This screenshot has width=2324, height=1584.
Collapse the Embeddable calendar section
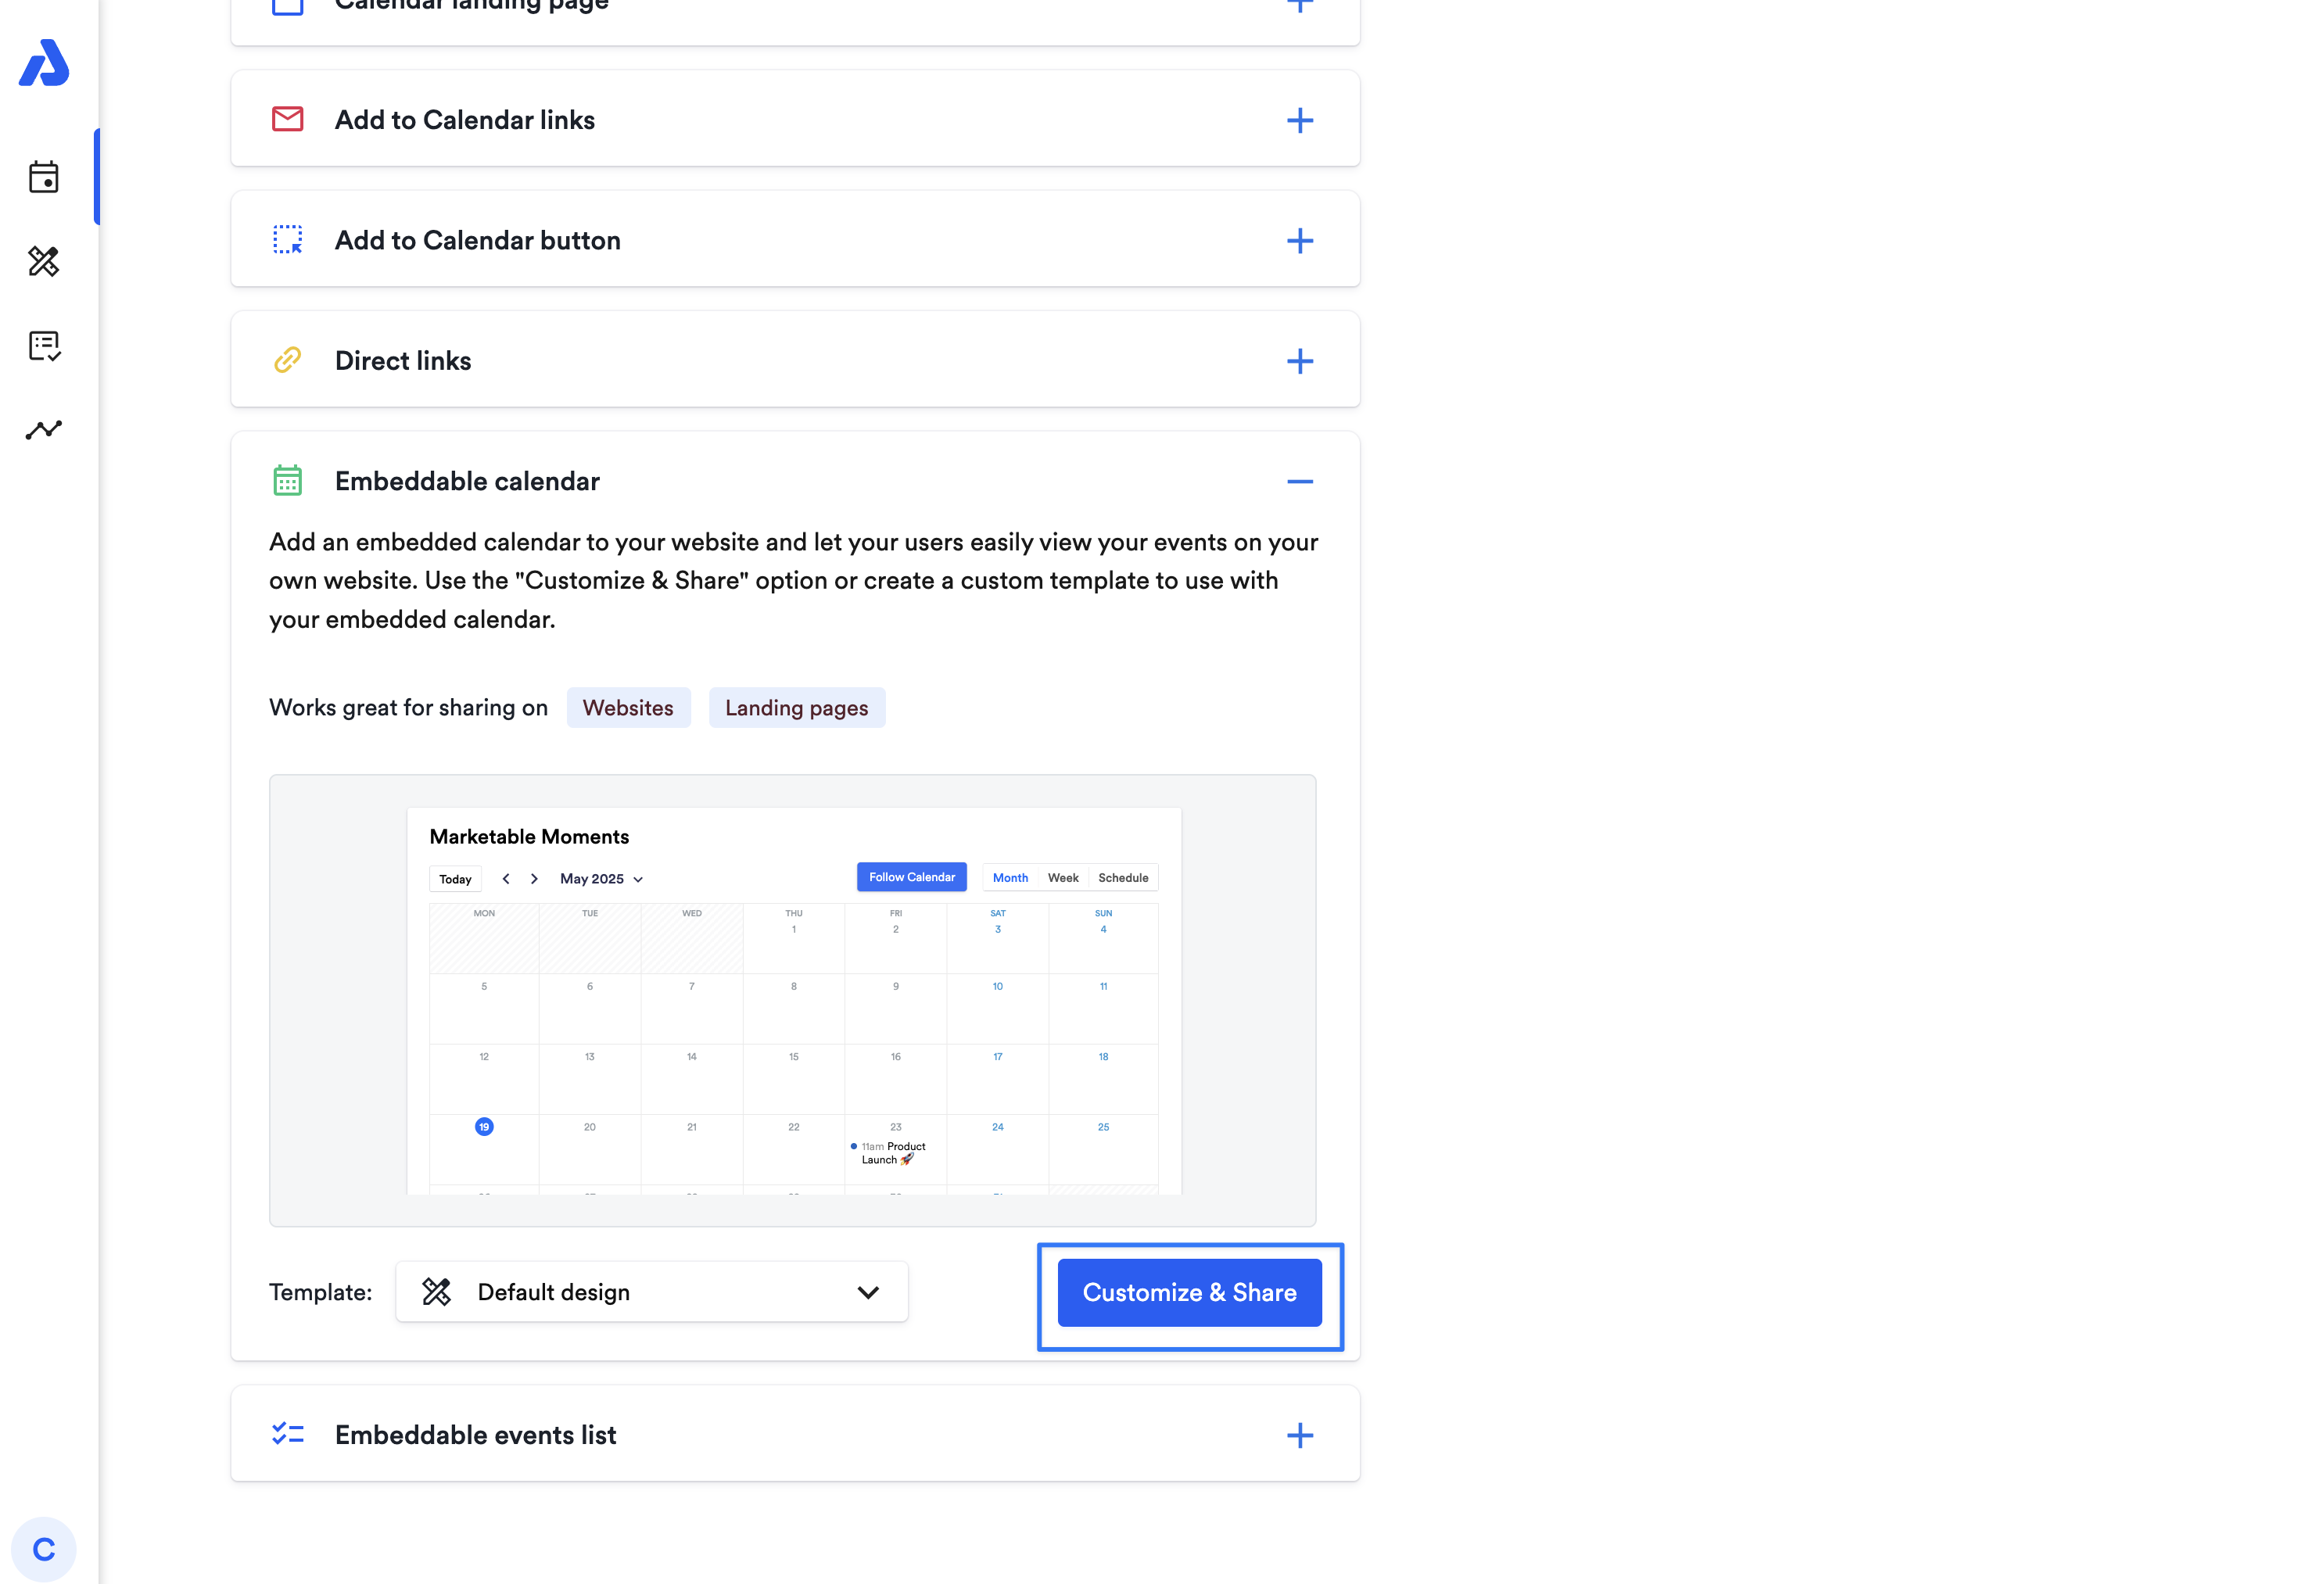coord(1299,482)
